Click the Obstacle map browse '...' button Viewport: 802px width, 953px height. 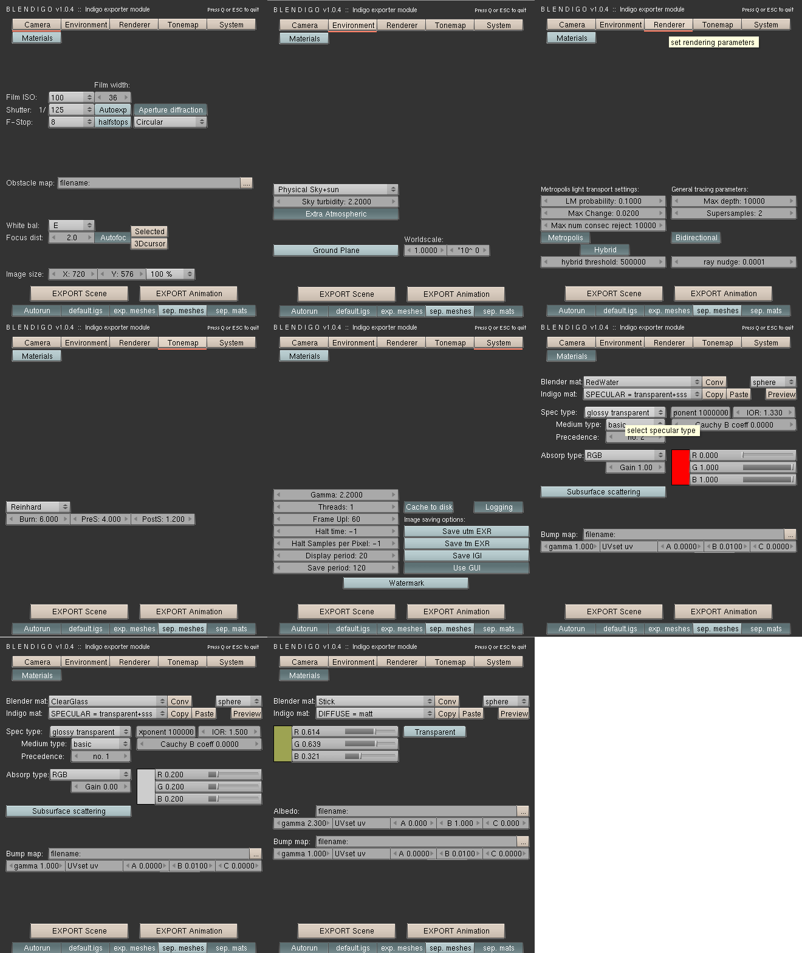tap(246, 183)
